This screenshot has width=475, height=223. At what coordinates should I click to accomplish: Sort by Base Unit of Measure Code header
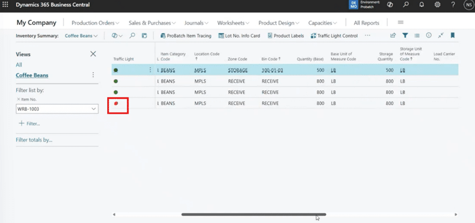[343, 57]
